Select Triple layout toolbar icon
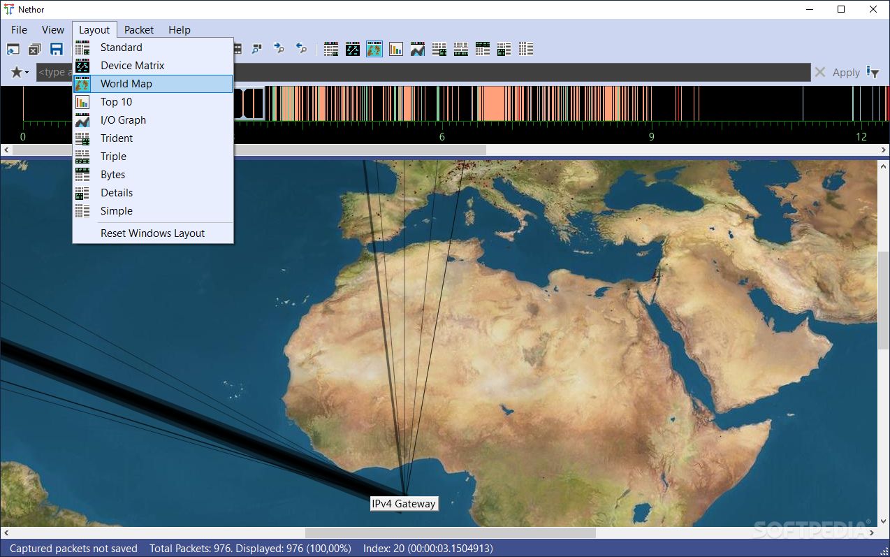The width and height of the screenshot is (890, 557). [x=461, y=49]
